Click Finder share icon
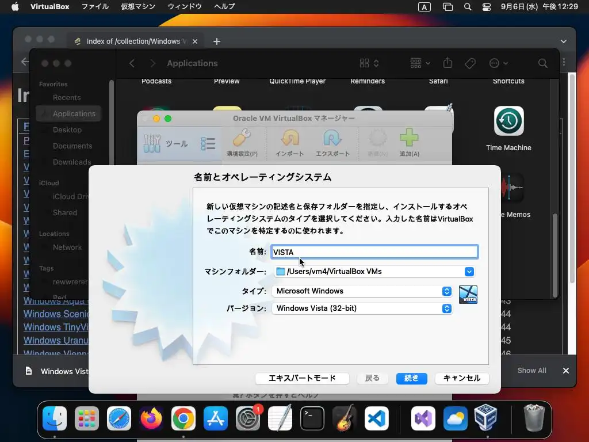This screenshot has height=442, width=589. 448,63
